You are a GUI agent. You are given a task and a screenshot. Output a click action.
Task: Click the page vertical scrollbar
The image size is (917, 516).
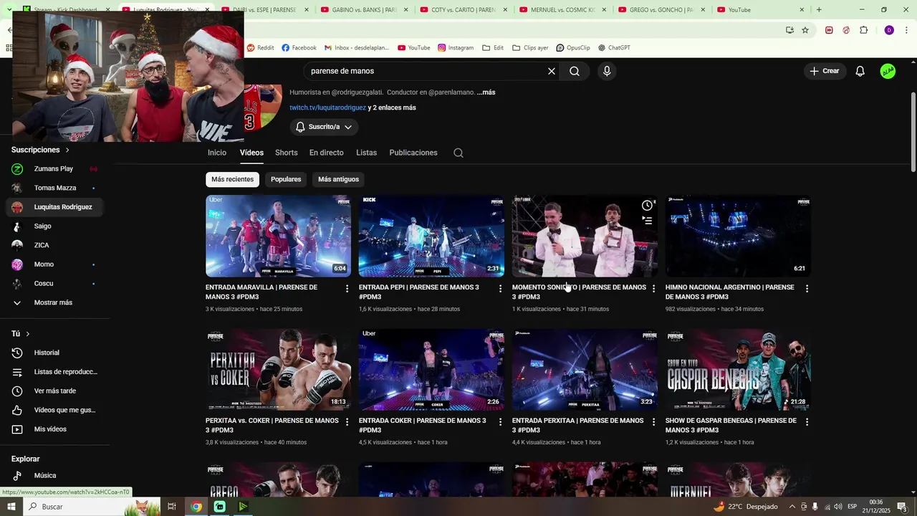(x=913, y=132)
